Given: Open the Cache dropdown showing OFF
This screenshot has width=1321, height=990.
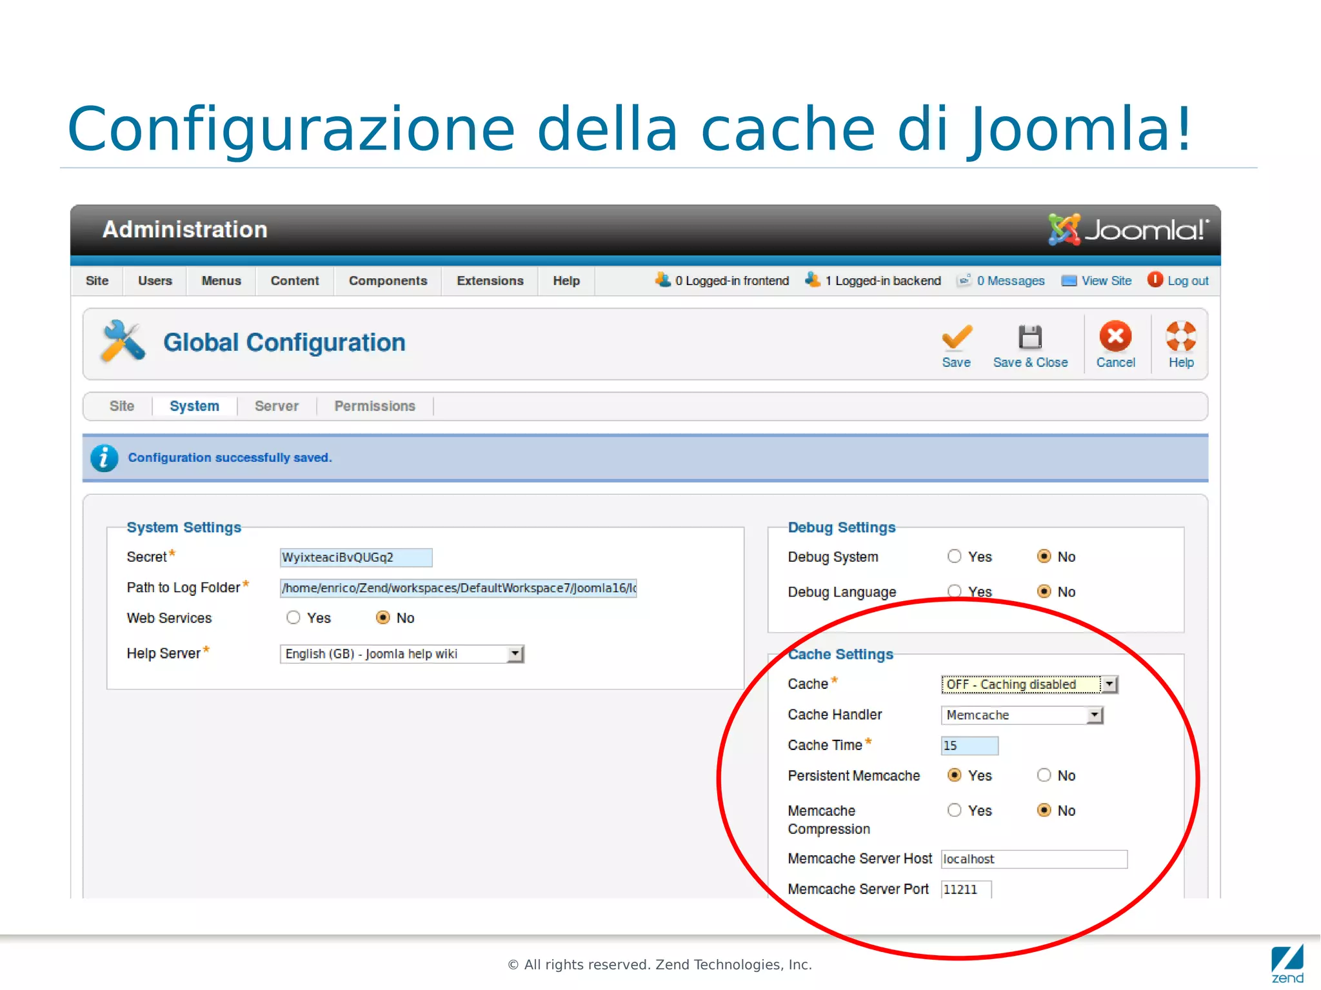Looking at the screenshot, I should click(1029, 684).
